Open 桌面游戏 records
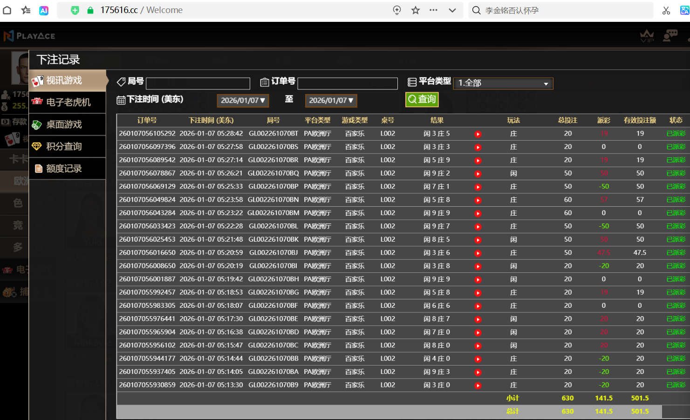 (x=68, y=125)
